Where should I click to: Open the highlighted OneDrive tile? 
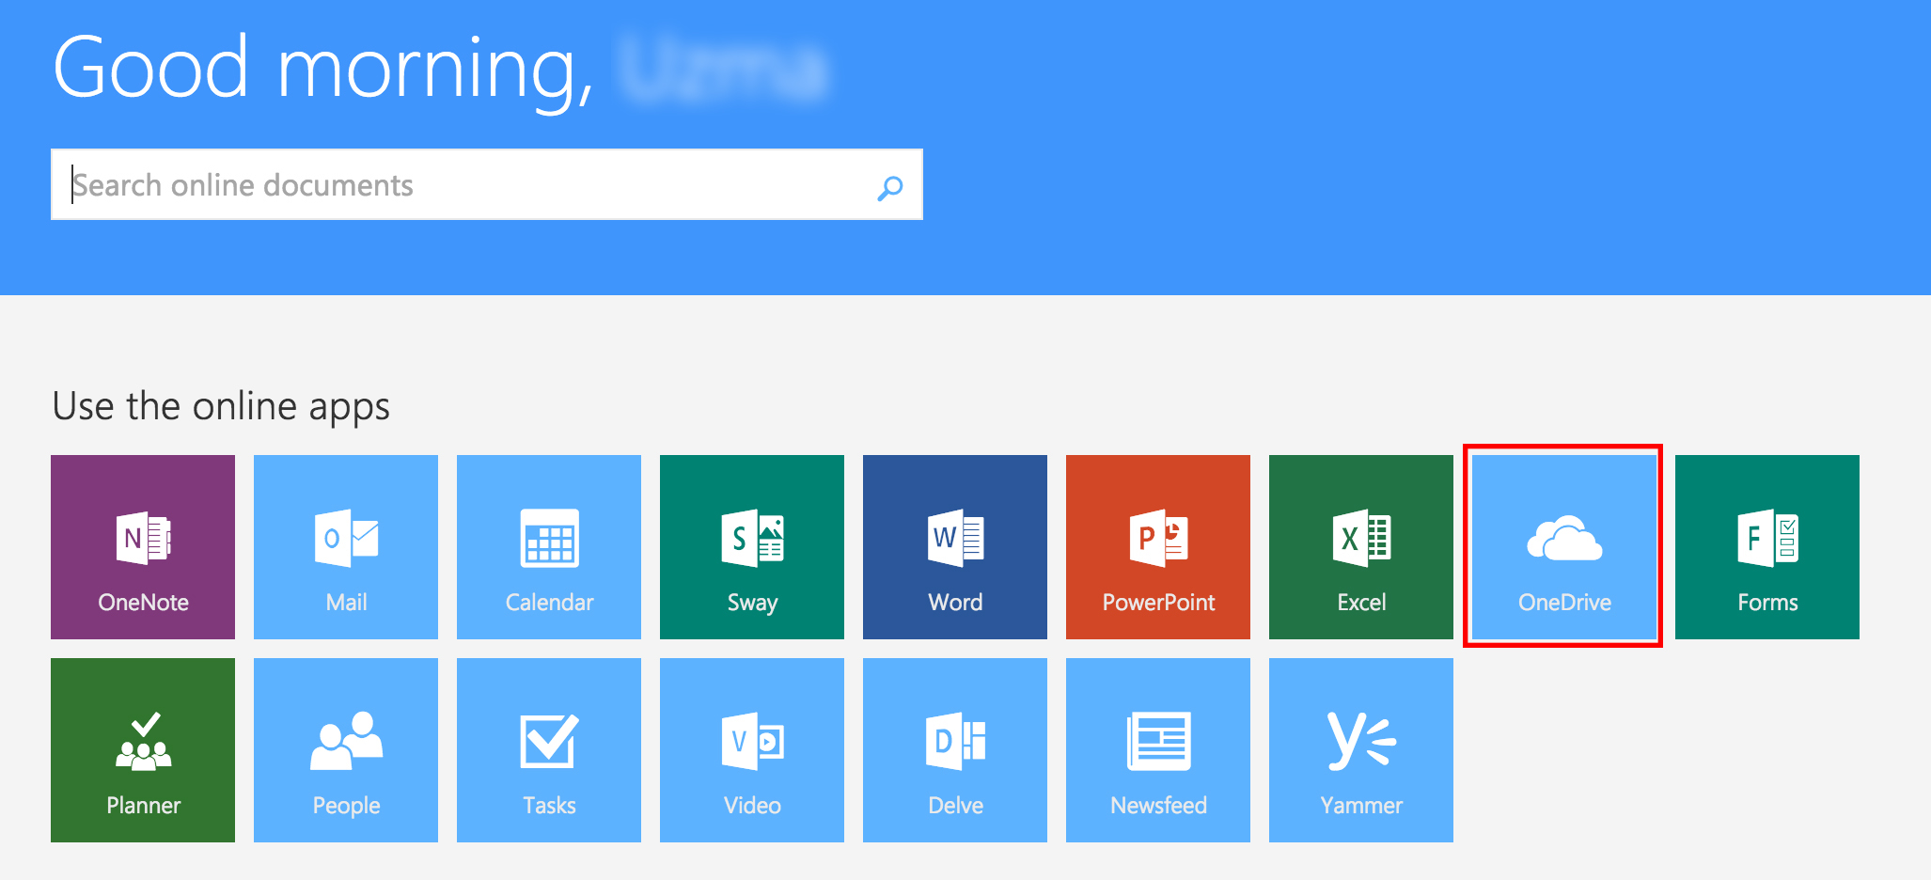click(1563, 547)
